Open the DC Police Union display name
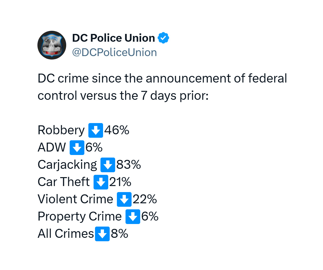Viewport: 323px width, 270px height. coord(113,38)
